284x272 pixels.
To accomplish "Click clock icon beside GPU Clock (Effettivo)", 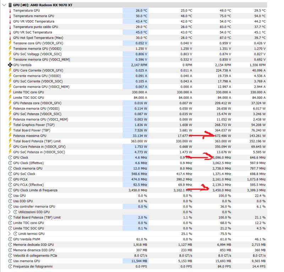I will tap(10, 163).
